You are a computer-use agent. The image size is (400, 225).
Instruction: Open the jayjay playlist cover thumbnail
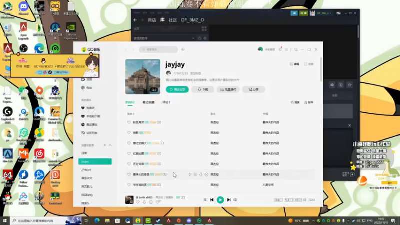(143, 77)
